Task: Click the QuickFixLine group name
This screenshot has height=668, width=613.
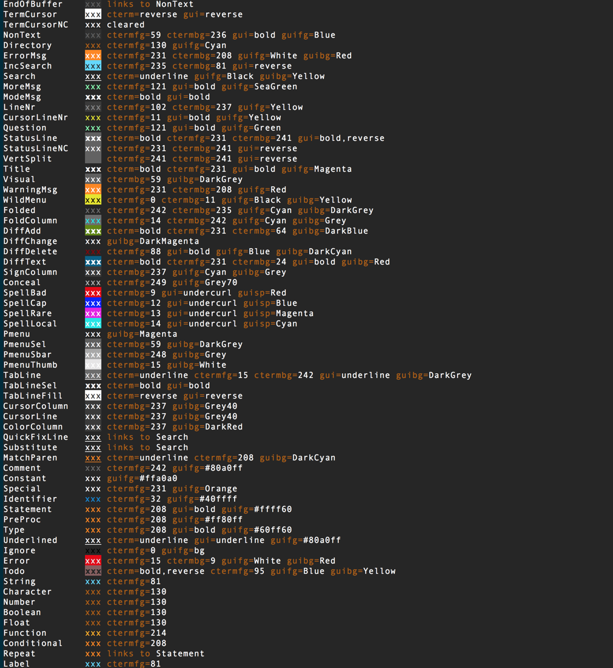Action: pos(36,437)
